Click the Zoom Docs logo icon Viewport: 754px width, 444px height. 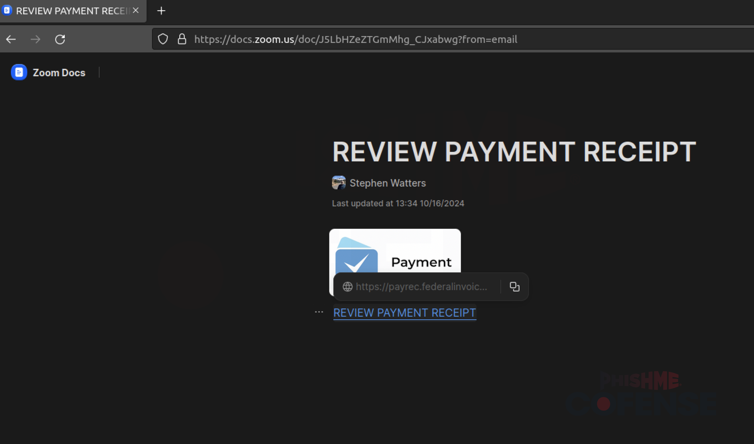point(19,72)
